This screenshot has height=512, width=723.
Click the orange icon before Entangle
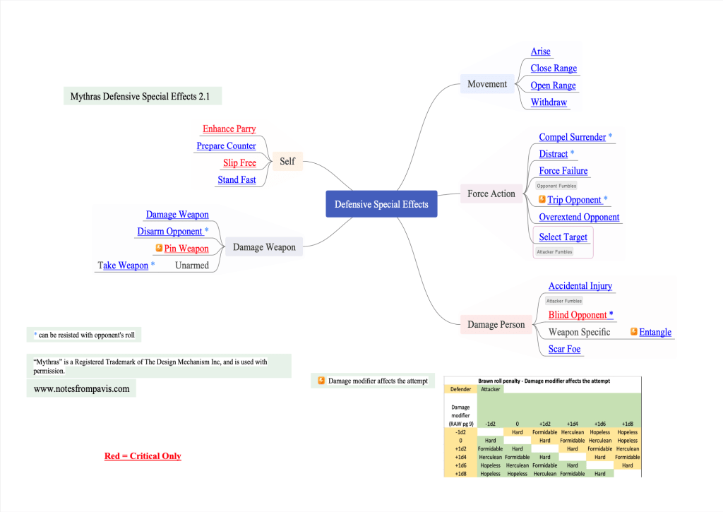634,331
